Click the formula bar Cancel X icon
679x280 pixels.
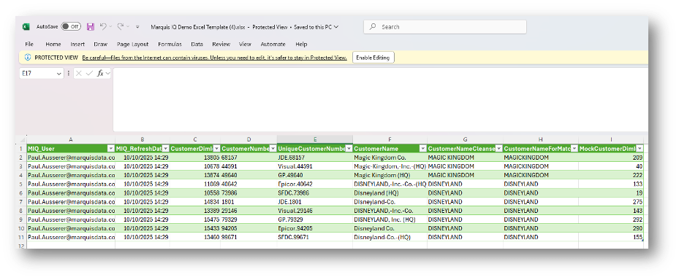[x=78, y=74]
